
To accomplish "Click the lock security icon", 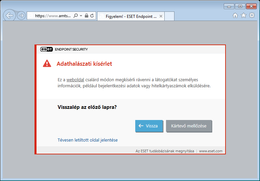I will tap(87, 16).
